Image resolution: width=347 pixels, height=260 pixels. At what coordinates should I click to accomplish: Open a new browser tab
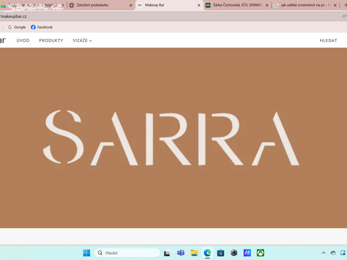(345, 5)
